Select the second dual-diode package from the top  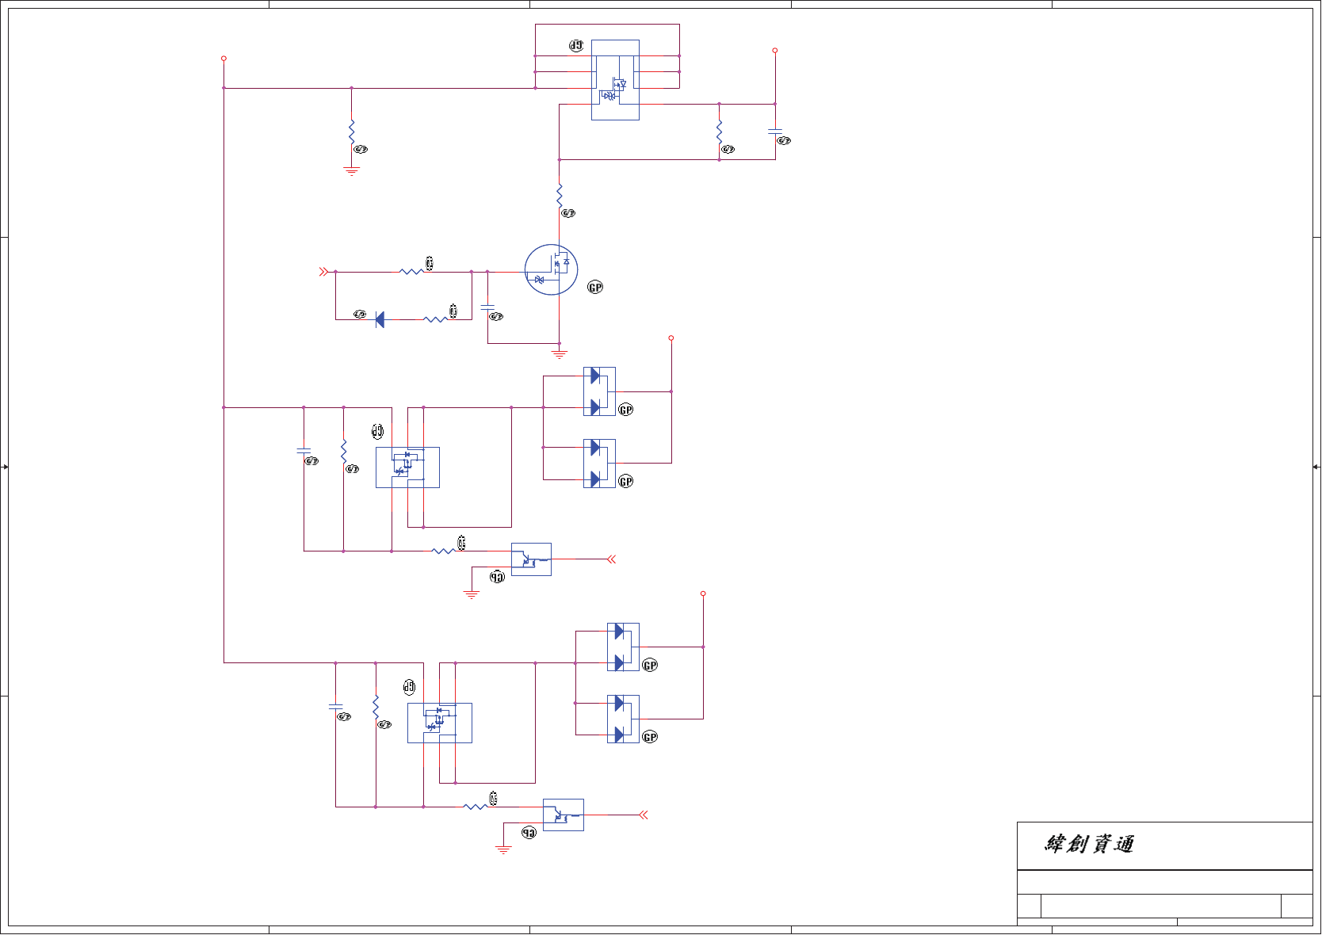599,464
